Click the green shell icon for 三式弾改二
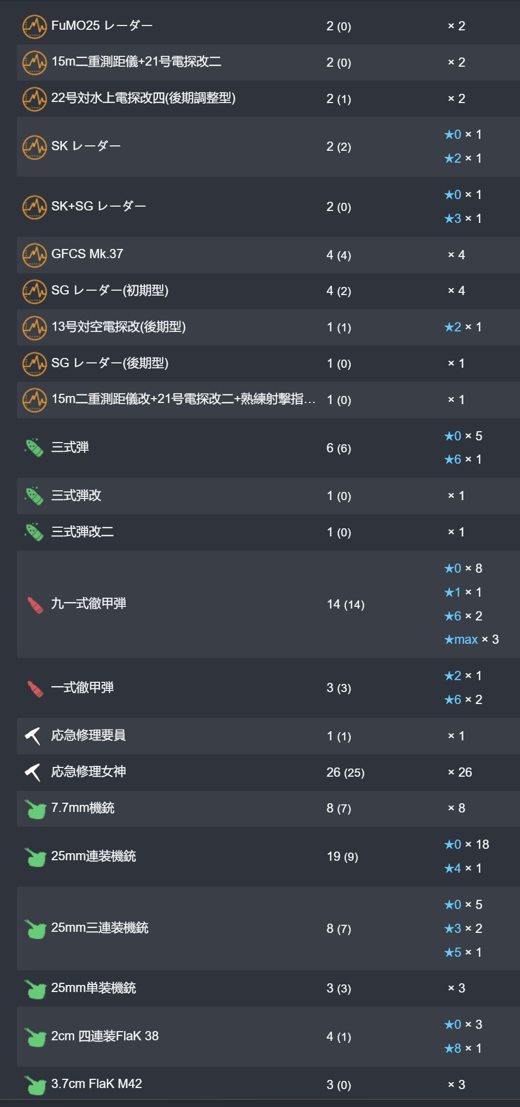 [34, 532]
